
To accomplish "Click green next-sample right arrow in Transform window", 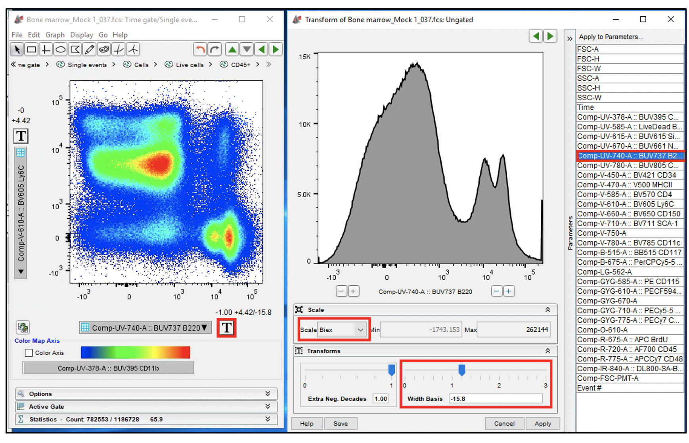I will [550, 36].
